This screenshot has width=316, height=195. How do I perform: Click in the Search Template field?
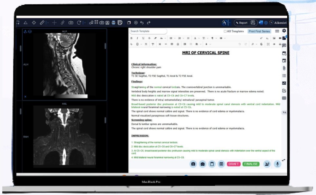pyautogui.click(x=148, y=31)
